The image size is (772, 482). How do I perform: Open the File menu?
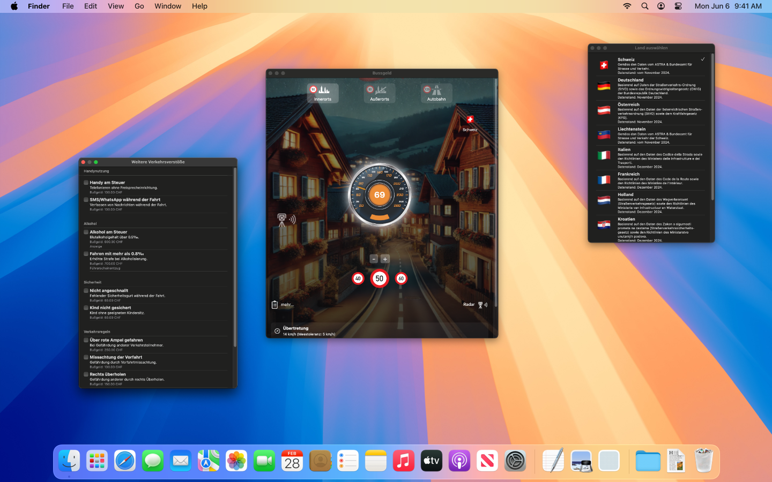(x=68, y=6)
